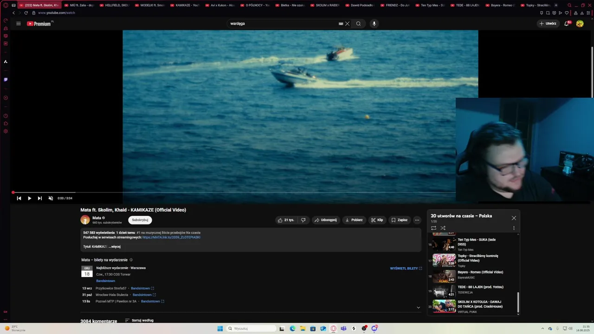This screenshot has width=594, height=334.
Task: Open more actions three-dot menu under video
Action: click(417, 220)
